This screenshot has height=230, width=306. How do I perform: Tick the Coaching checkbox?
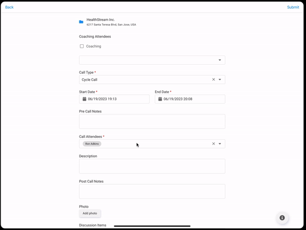click(x=82, y=46)
